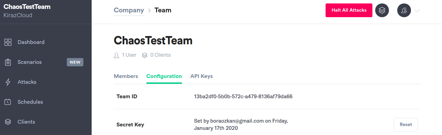This screenshot has height=135, width=442.
Task: Click the ChaosTestTeam name in sidebar header
Action: tap(27, 7)
